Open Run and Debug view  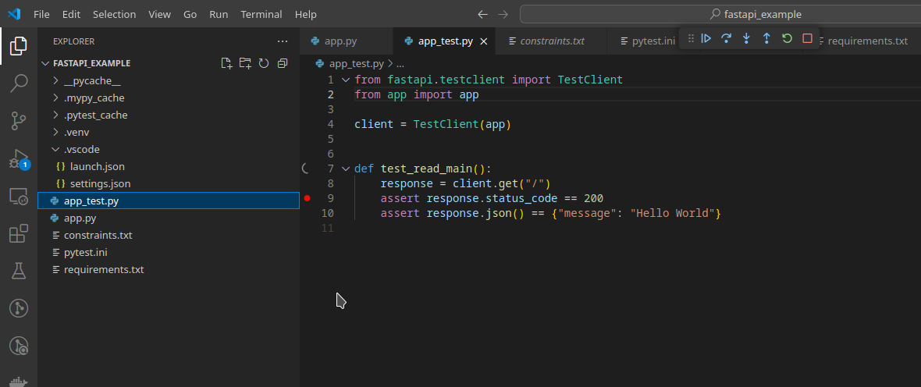19,158
